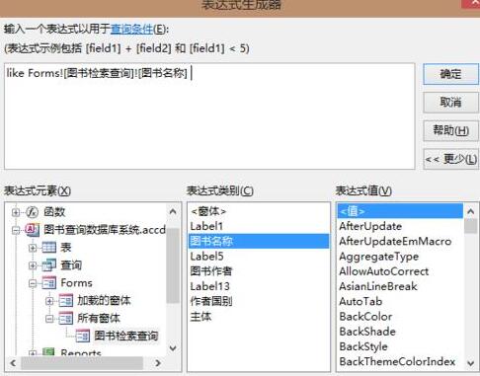Viewport: 480px width, 376px height.
Task: Select 主体 in expression categories
Action: coord(258,317)
